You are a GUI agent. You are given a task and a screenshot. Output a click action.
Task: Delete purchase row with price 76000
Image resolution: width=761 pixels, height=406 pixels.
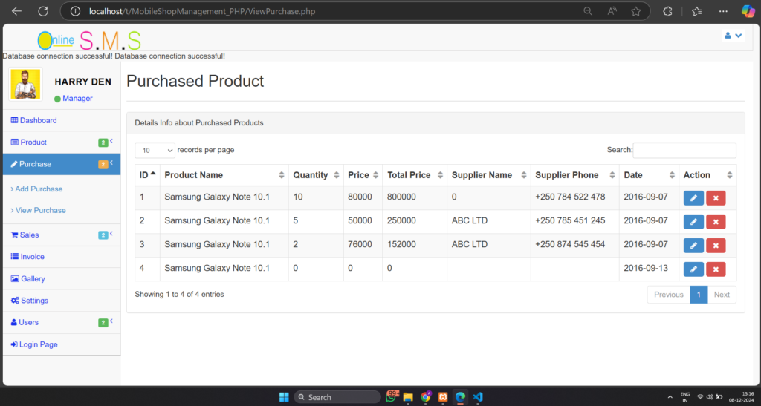(x=716, y=245)
